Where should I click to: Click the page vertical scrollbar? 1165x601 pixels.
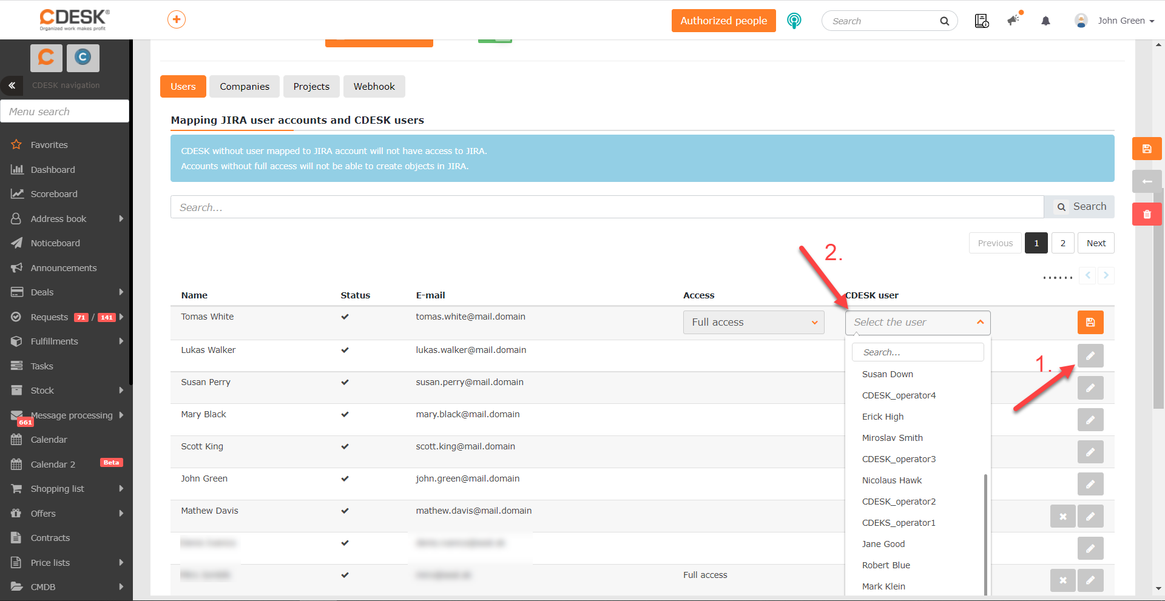[x=1158, y=297]
